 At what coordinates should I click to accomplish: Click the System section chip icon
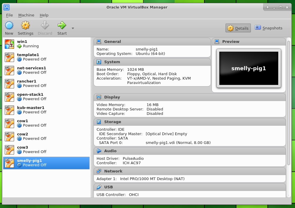click(99, 62)
